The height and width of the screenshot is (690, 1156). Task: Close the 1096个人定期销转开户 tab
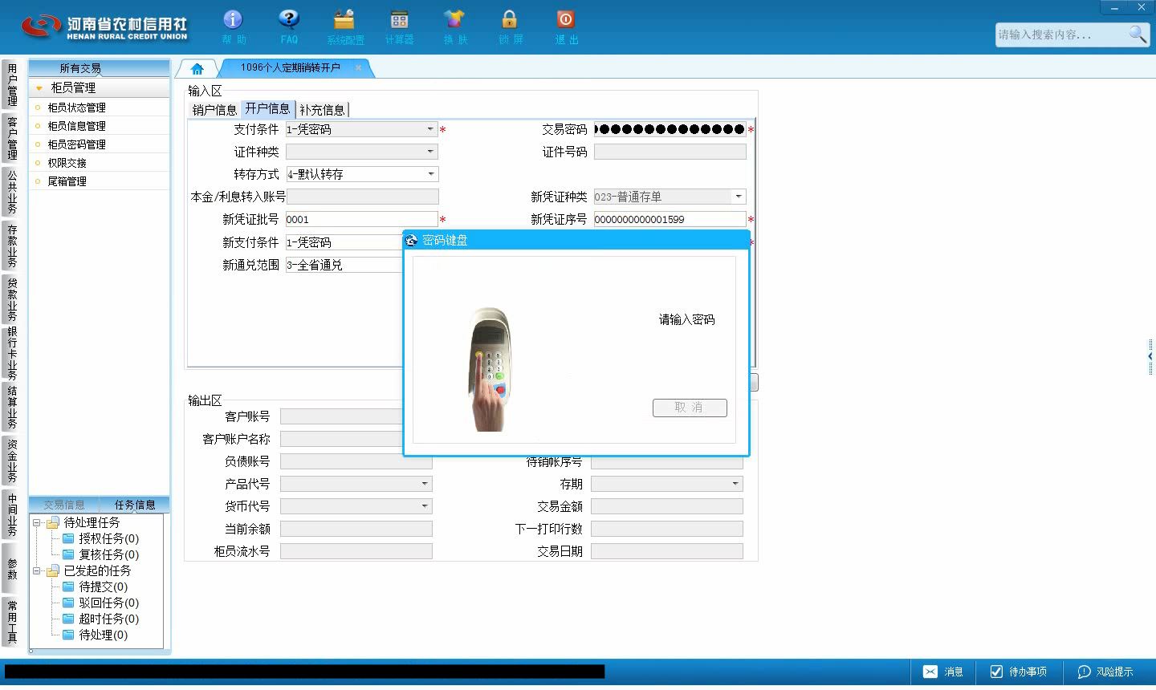358,68
